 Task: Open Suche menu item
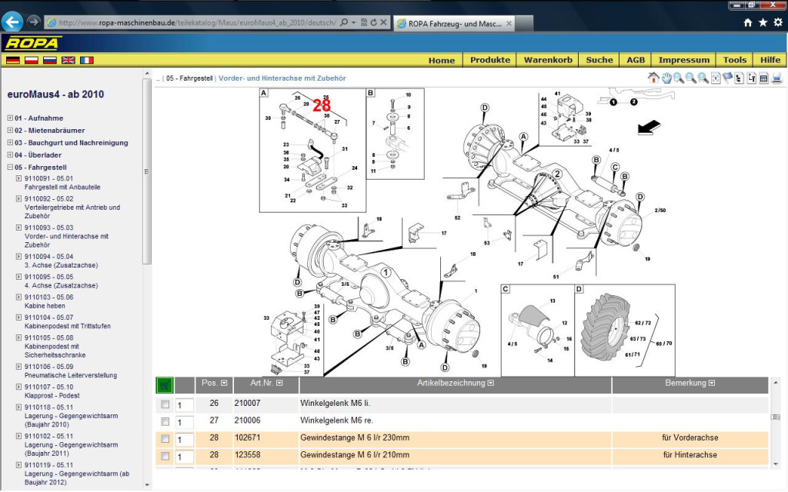point(599,60)
